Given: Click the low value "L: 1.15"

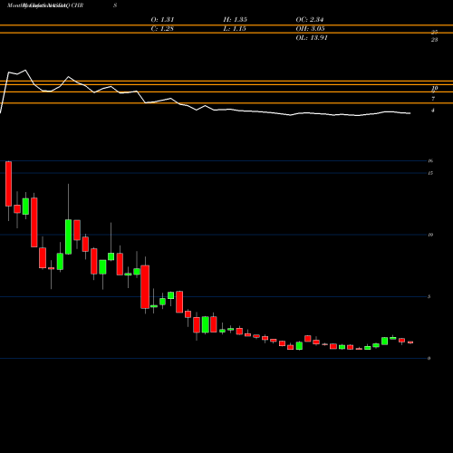Looking at the screenshot, I should click(235, 29).
